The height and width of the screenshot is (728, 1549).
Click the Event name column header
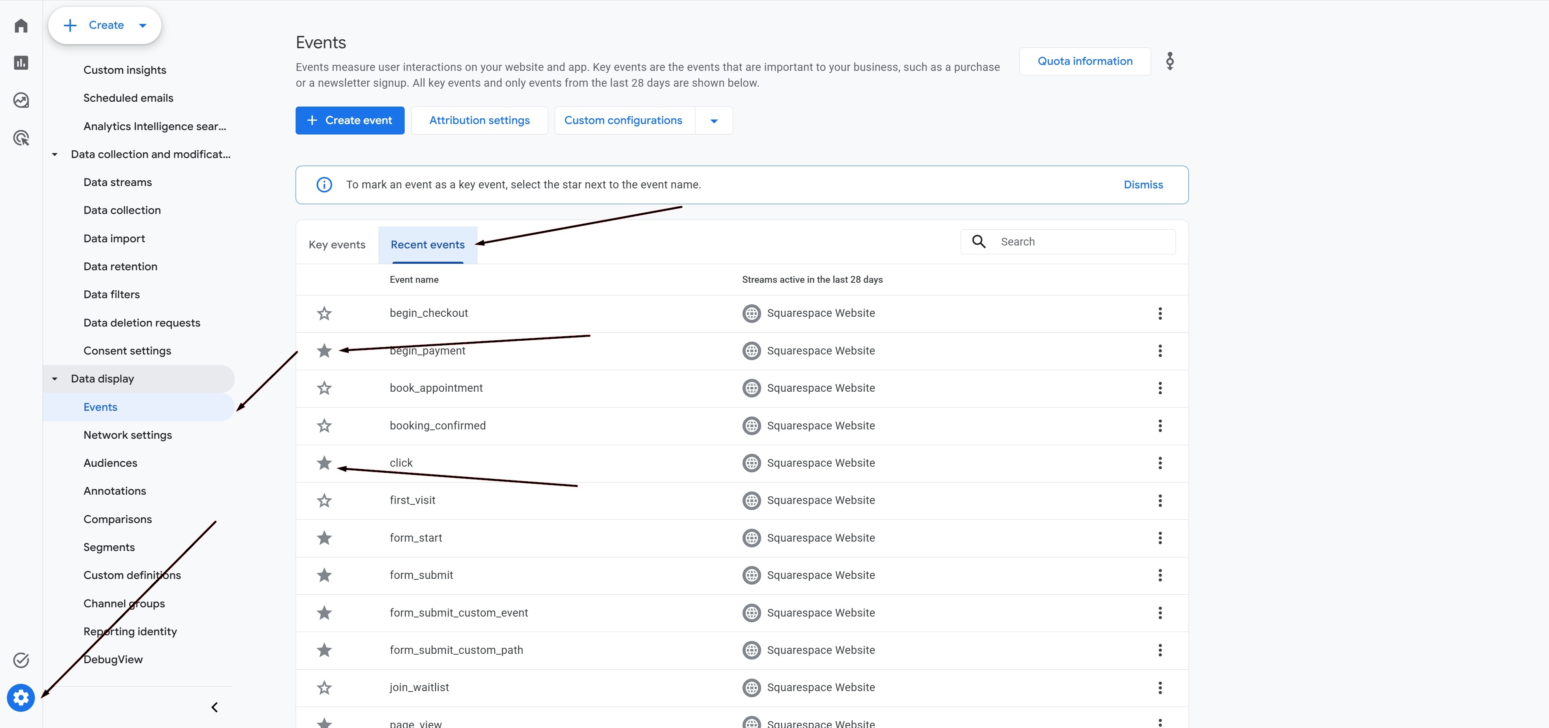click(414, 279)
